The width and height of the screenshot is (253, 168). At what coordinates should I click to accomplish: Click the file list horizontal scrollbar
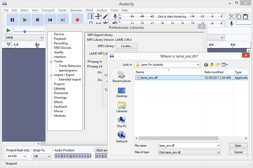point(178,138)
